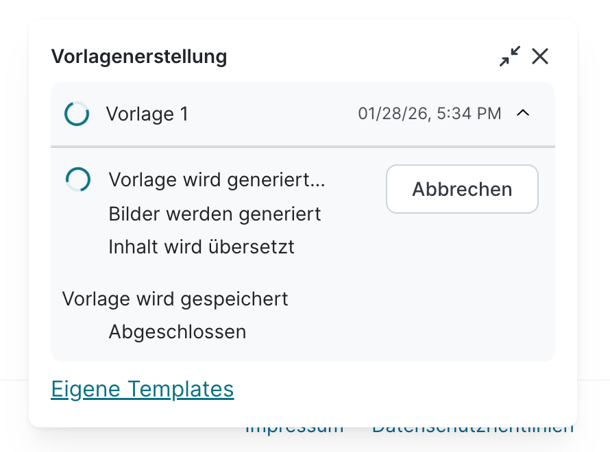Click the timestamp '01/28/26, 5:34 PM'
This screenshot has width=610, height=452.
point(430,113)
